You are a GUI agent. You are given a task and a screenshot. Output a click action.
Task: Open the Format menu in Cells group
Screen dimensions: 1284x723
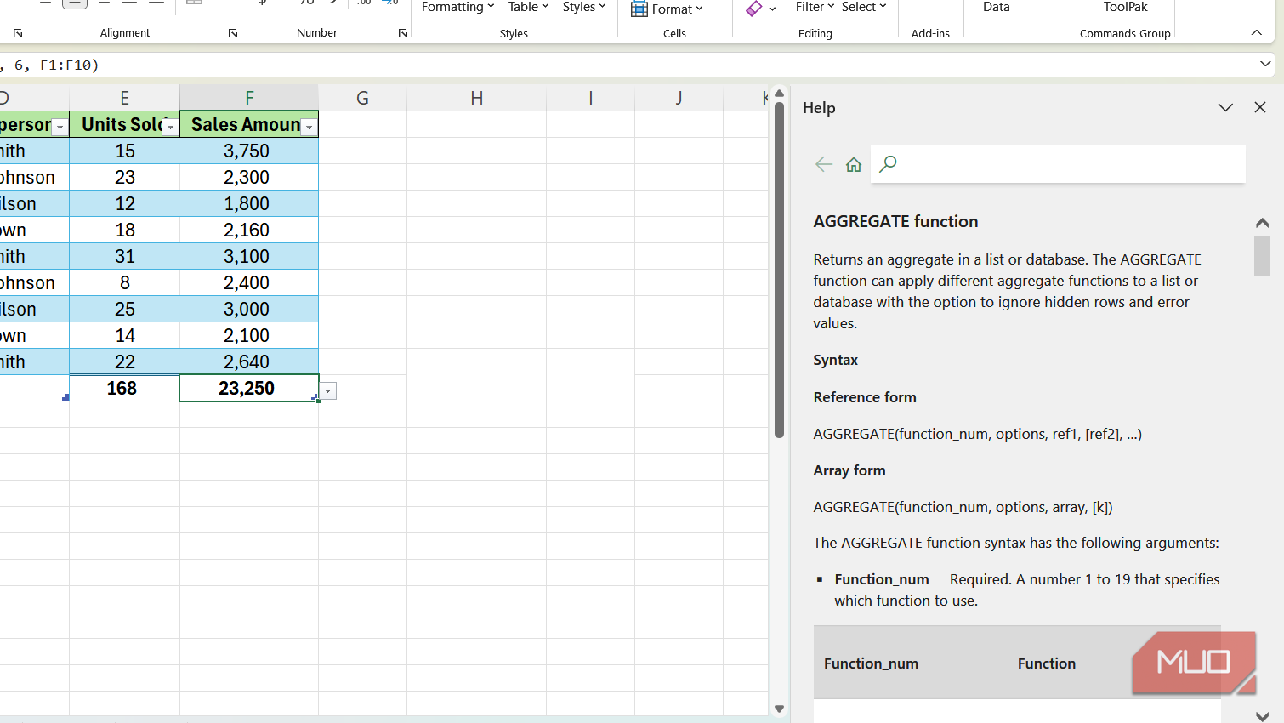coord(668,9)
